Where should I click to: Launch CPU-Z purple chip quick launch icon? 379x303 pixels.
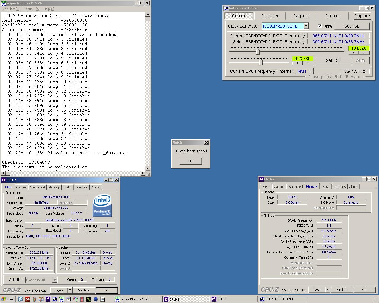48,299
